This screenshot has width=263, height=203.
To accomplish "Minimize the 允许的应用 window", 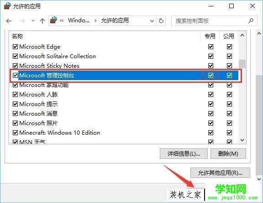I will (x=211, y=6).
